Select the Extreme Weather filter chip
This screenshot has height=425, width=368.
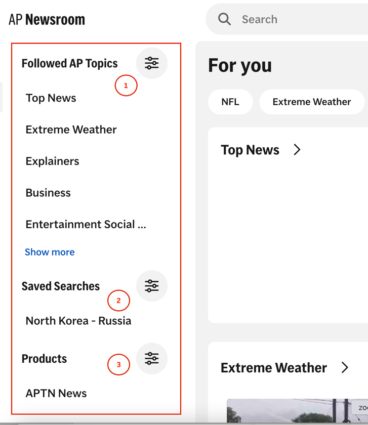point(312,102)
